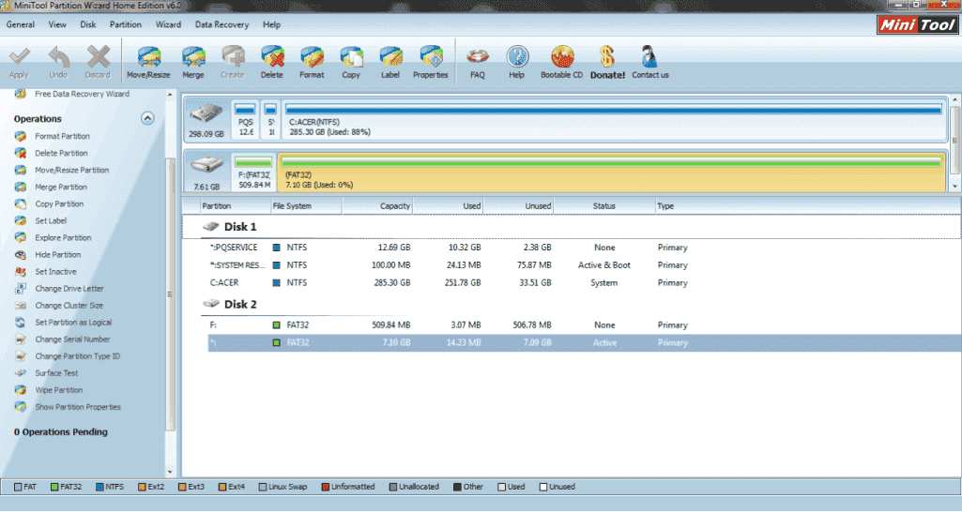Open the Wizard menu
This screenshot has width=962, height=512.
(x=168, y=24)
